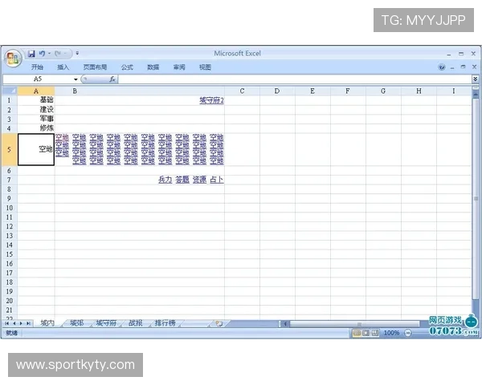
Task: Undo the last action
Action: 42,54
